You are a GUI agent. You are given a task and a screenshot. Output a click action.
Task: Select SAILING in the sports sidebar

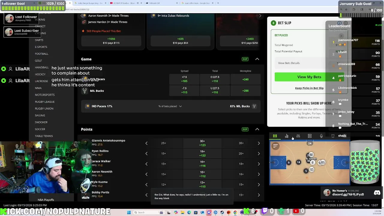click(x=40, y=115)
